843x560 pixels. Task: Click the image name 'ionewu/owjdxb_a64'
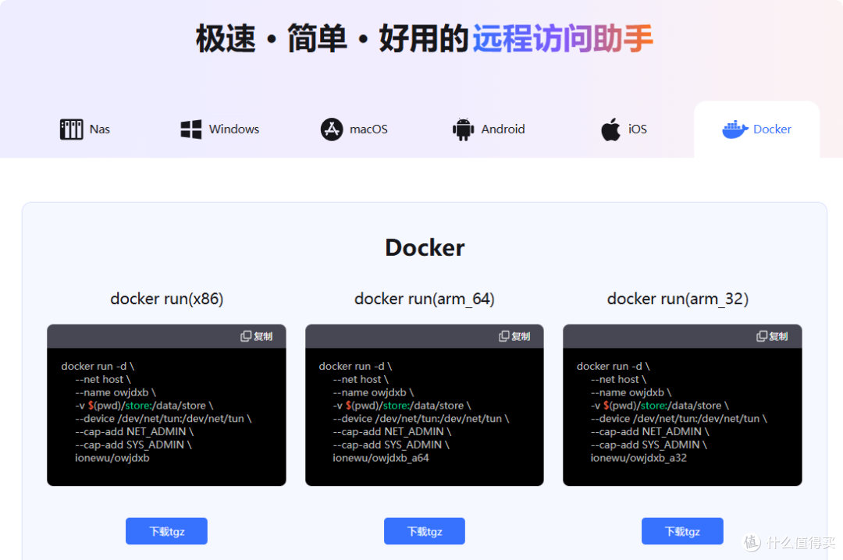pyautogui.click(x=381, y=458)
